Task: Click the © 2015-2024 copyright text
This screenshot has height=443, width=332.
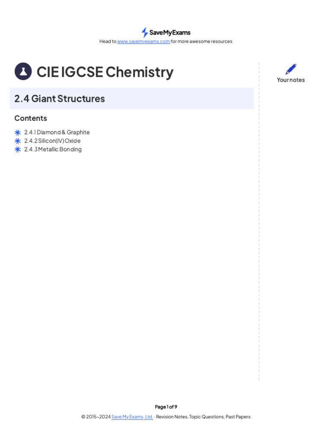Action: coord(96,417)
